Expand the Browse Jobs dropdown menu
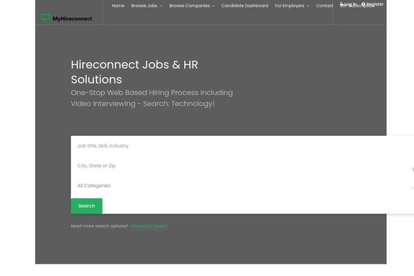Viewport: 414px width, 276px height. click(146, 6)
